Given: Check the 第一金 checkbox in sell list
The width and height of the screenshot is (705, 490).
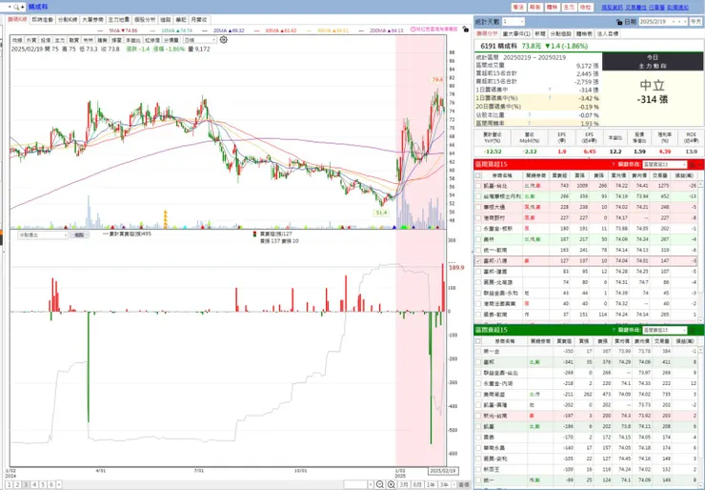Looking at the screenshot, I should tap(478, 352).
